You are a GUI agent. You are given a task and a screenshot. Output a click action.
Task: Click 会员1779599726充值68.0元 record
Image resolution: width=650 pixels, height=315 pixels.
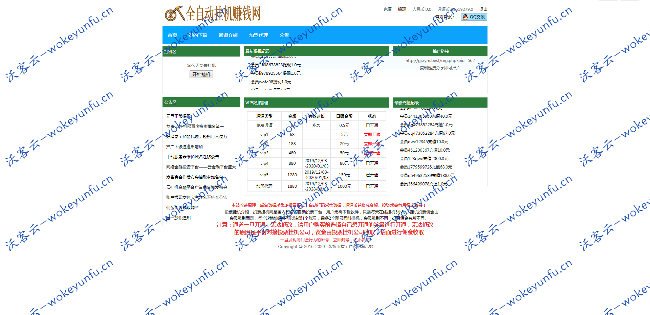pos(426,167)
